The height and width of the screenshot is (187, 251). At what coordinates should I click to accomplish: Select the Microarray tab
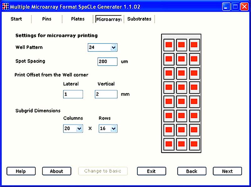(109, 19)
